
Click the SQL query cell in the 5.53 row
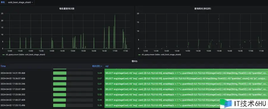tap(186, 94)
